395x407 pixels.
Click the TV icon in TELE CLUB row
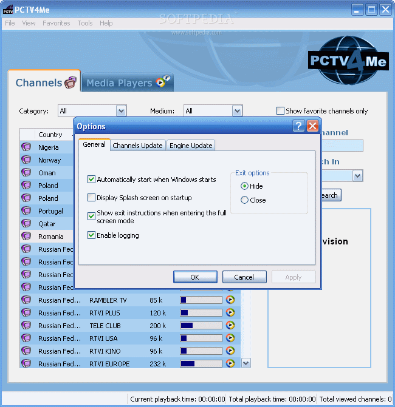[26, 326]
